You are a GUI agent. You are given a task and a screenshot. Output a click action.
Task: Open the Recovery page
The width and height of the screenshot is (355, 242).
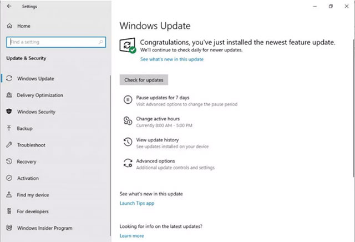click(27, 162)
